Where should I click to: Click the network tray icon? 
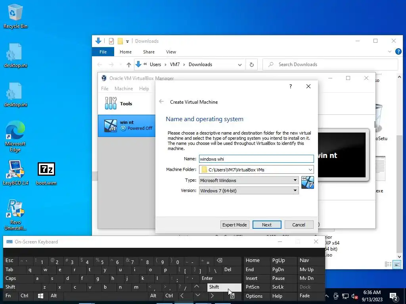point(345,296)
